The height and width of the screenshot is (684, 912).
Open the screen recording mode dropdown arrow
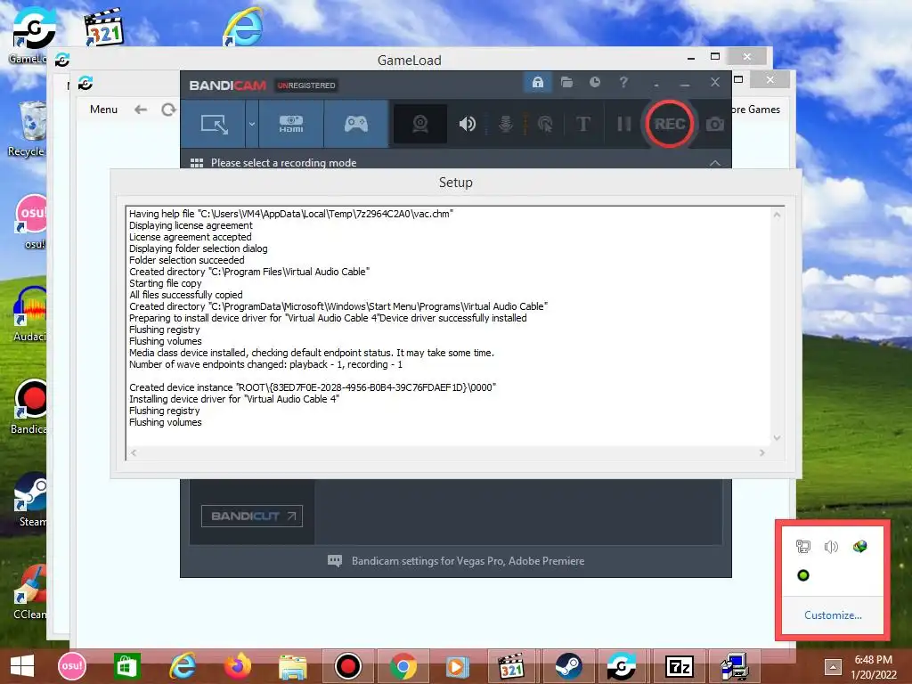click(252, 124)
